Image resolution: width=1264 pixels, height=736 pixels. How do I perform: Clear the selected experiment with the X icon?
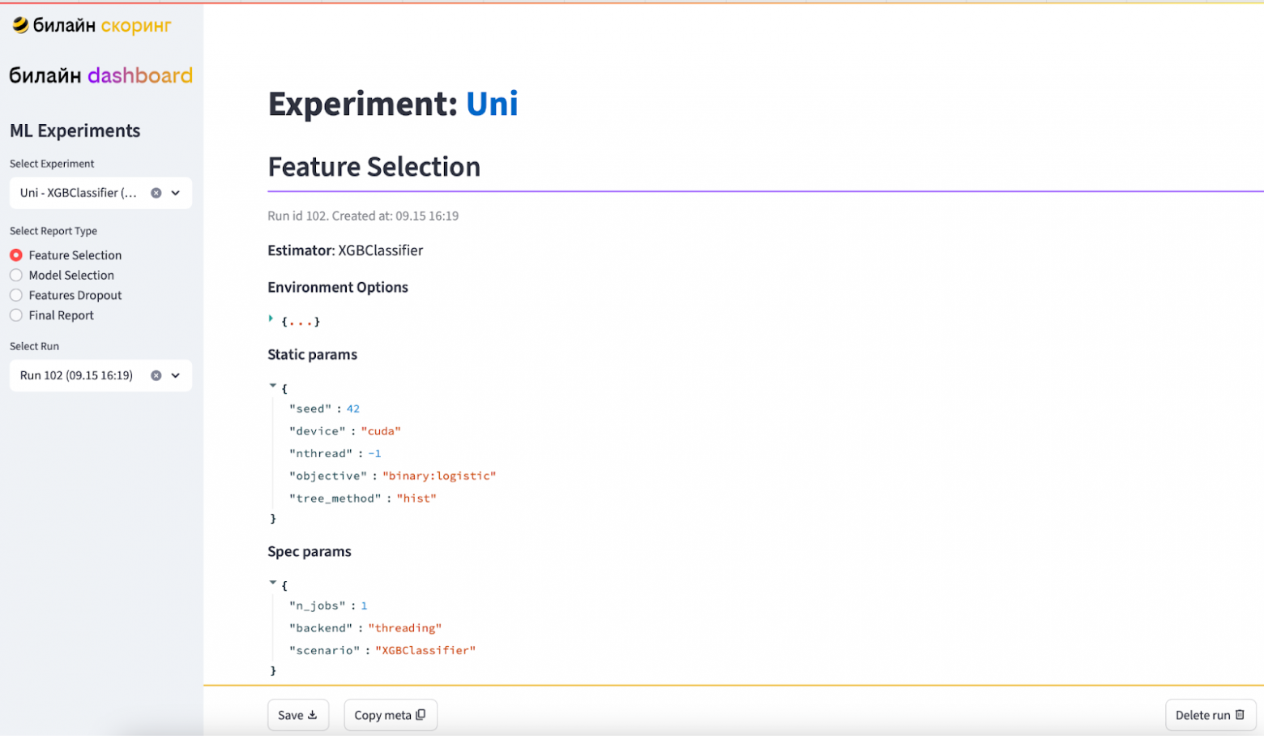pos(156,193)
